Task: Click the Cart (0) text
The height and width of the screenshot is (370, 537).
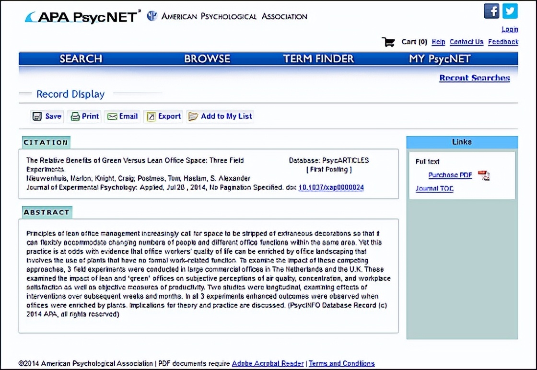Action: tap(414, 42)
